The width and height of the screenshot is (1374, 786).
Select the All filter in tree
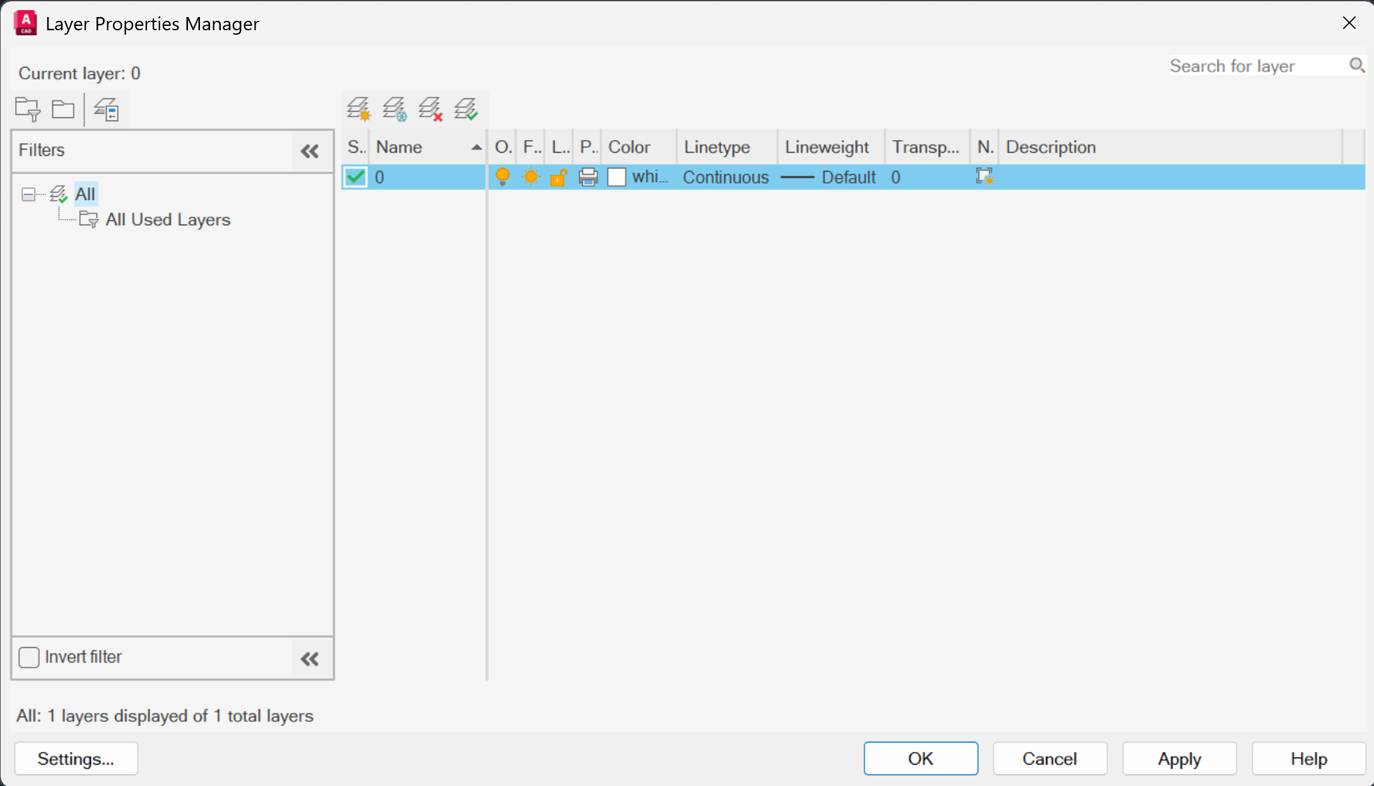[x=85, y=194]
